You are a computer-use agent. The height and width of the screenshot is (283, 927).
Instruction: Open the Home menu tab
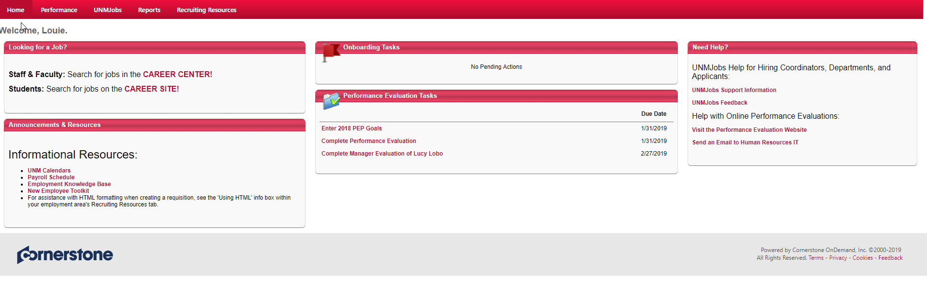(x=16, y=10)
